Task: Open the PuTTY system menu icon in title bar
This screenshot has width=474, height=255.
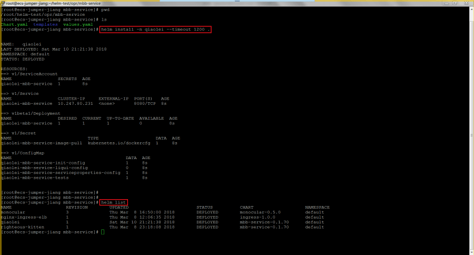Action: coord(3,3)
